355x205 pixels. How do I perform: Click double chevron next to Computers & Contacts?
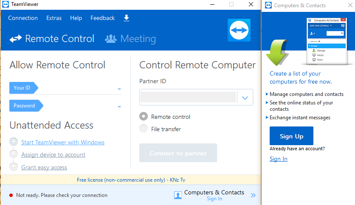253,195
